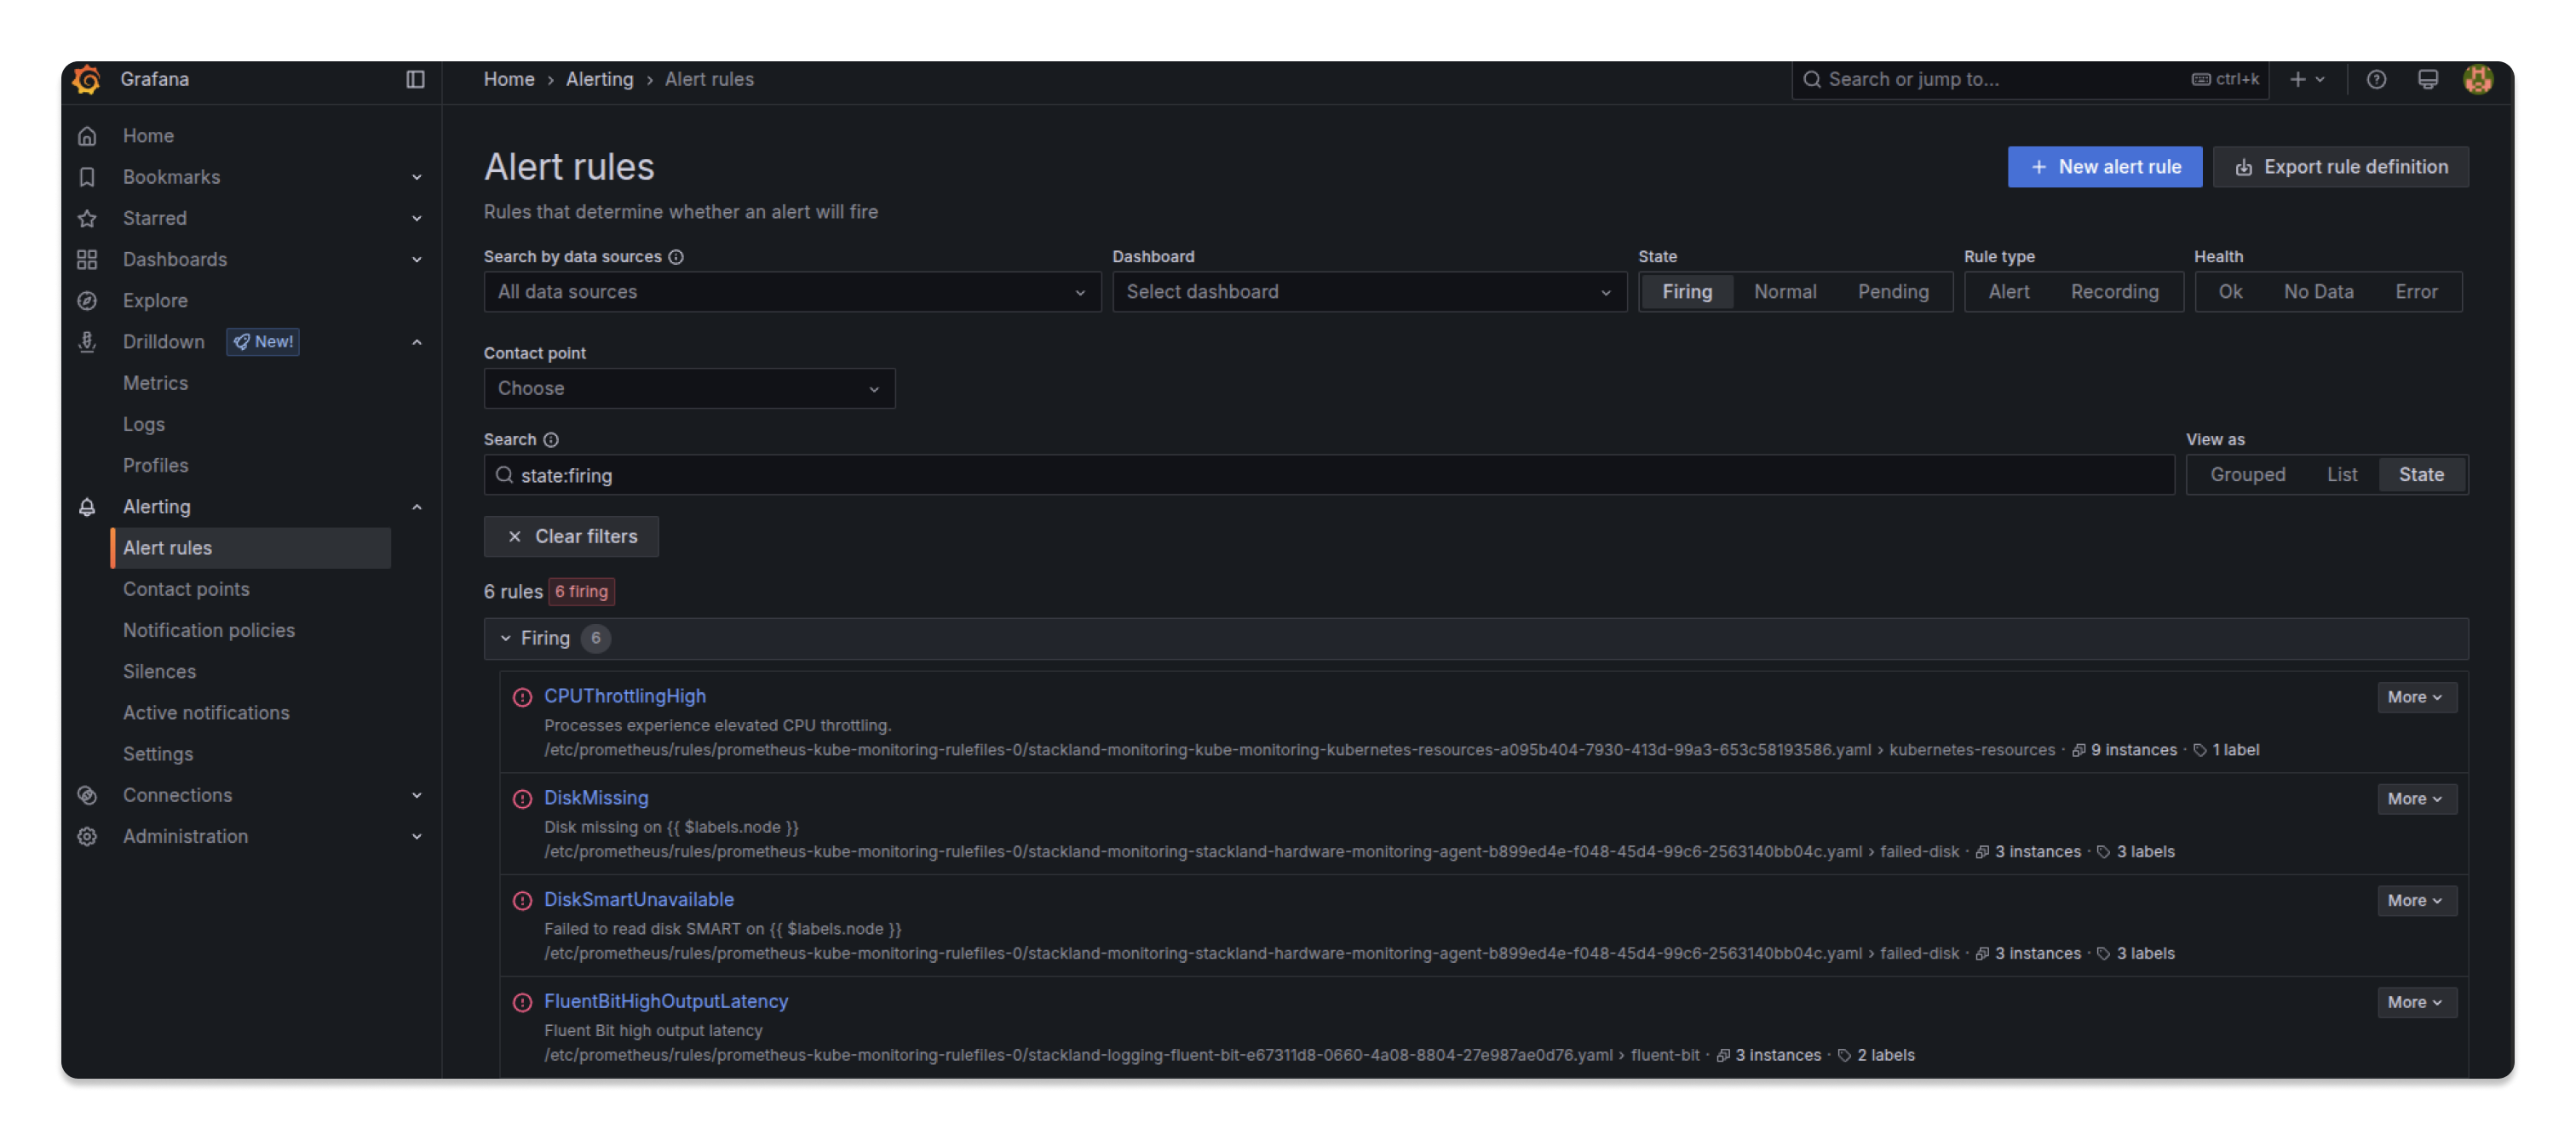Screen dimensions: 2576x1140
Task: Select the Pending state filter
Action: click(x=1892, y=292)
